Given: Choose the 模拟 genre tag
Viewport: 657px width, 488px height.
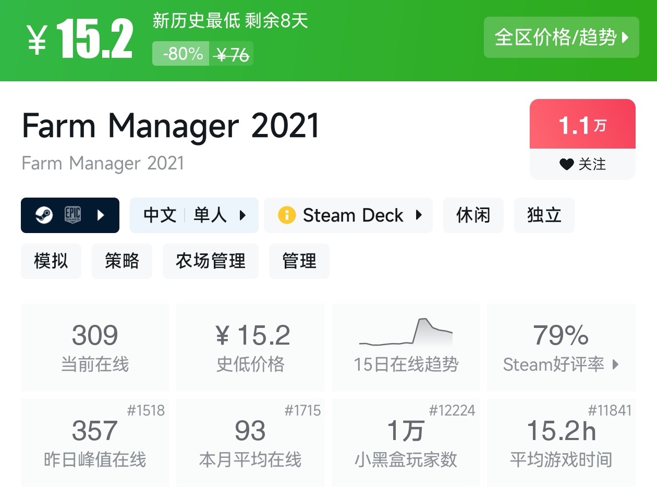Looking at the screenshot, I should (x=51, y=261).
